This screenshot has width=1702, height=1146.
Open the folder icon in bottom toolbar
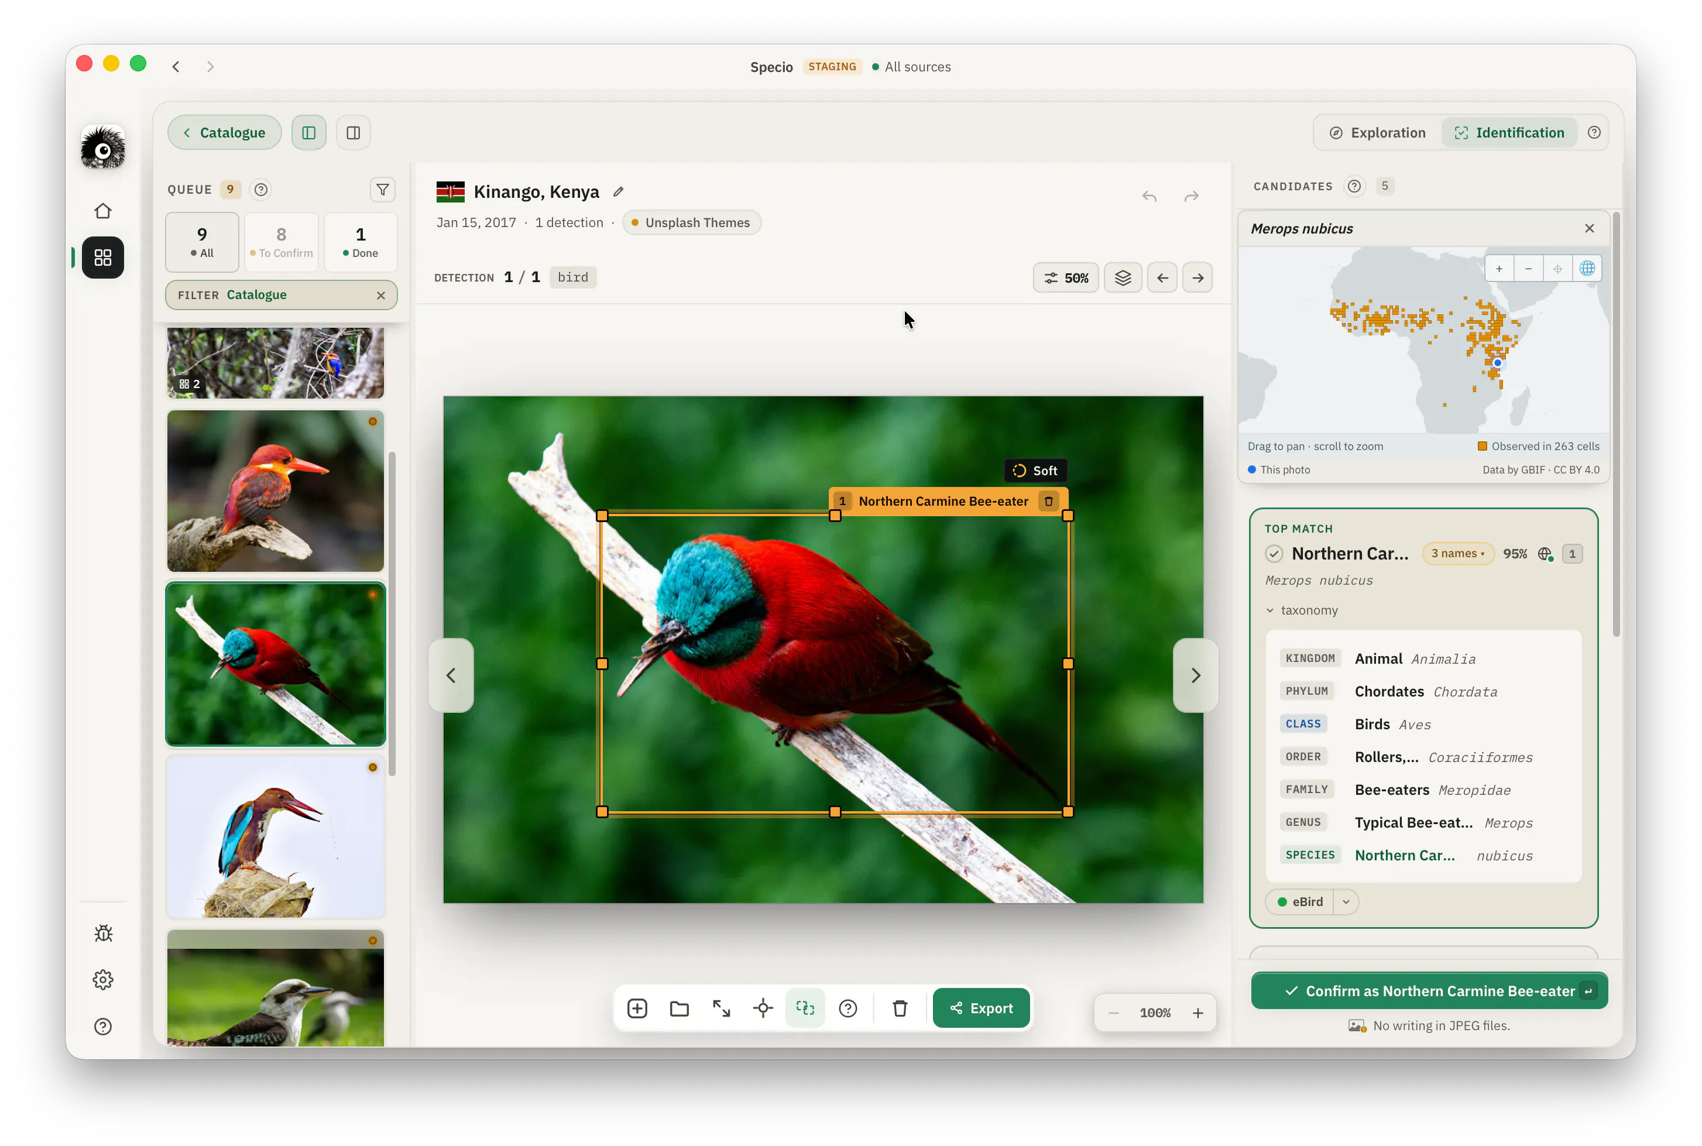tap(680, 1008)
